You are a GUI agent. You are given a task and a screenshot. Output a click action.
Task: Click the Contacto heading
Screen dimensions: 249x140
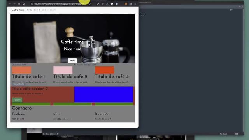[22, 108]
